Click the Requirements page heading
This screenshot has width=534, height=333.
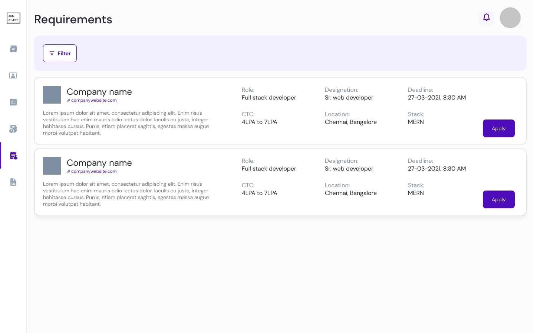[73, 19]
